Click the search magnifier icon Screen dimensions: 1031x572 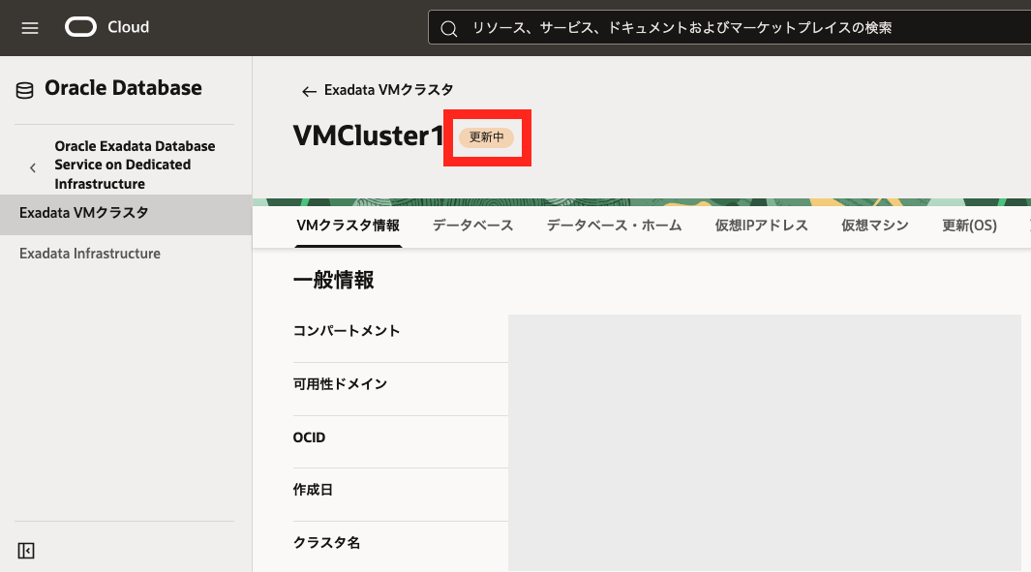point(449,29)
